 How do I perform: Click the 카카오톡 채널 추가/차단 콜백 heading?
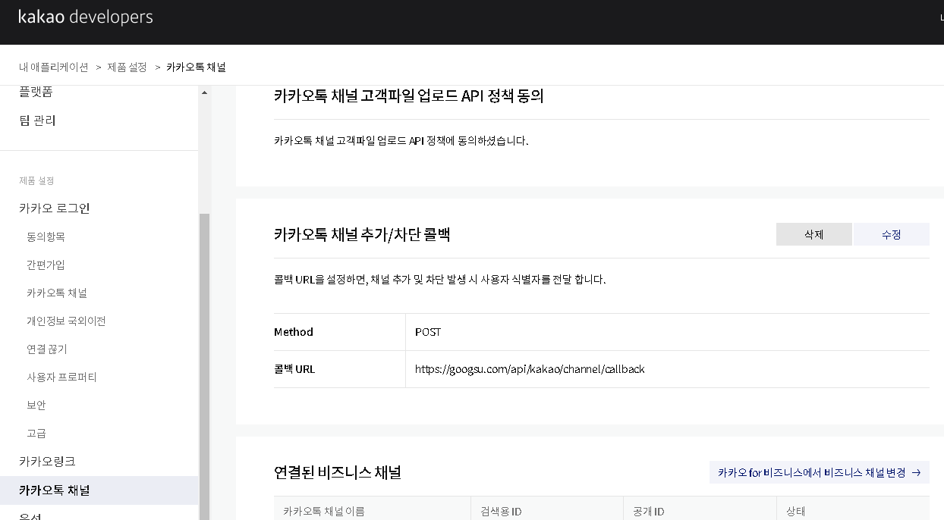click(362, 234)
